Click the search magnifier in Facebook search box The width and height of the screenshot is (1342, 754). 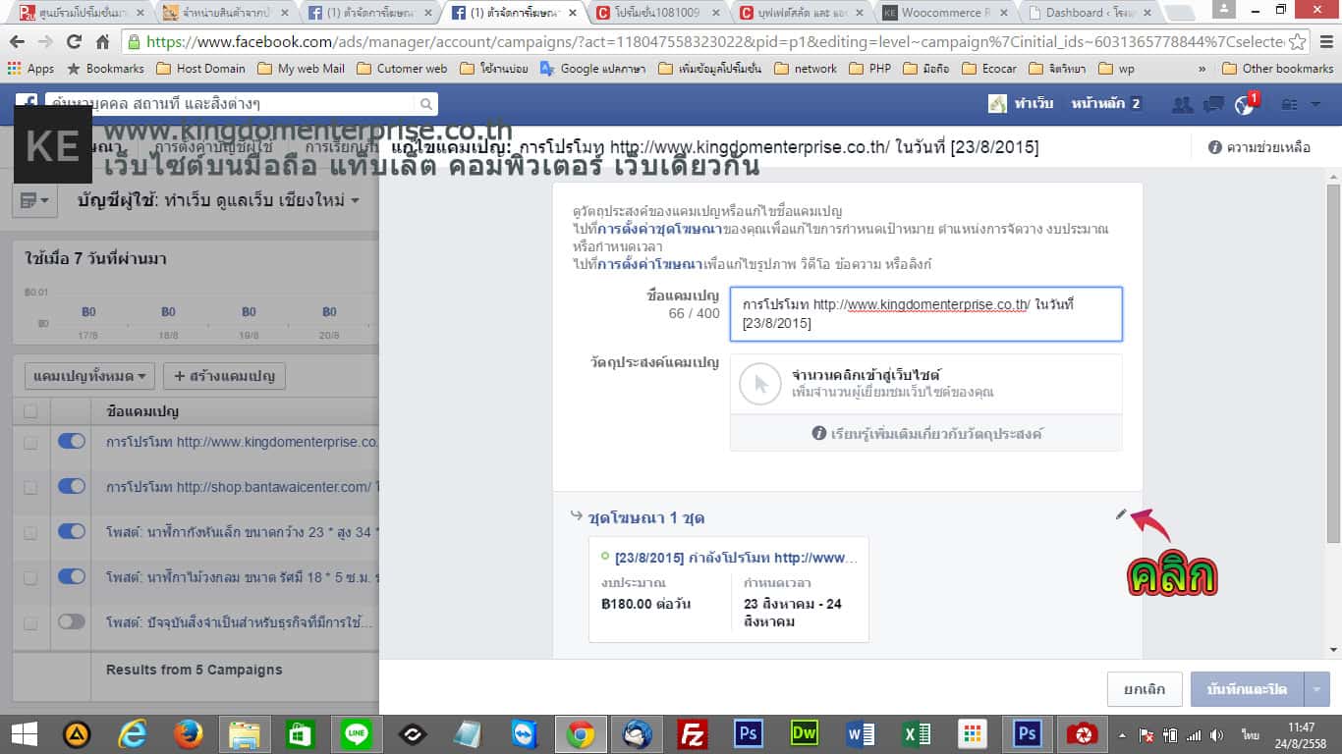[x=425, y=104]
